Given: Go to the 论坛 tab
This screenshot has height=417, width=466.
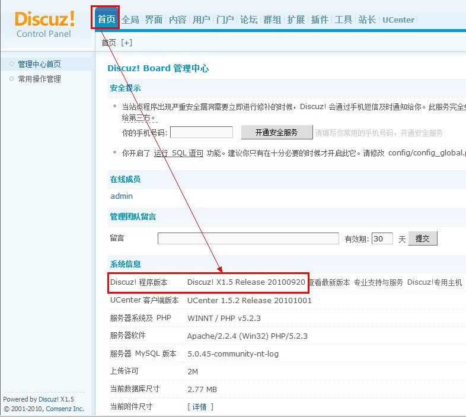Looking at the screenshot, I should pyautogui.click(x=249, y=20).
